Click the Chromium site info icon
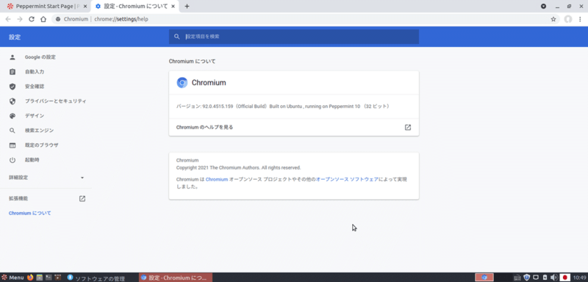Viewport: 588px width, 282px height. coord(58,19)
